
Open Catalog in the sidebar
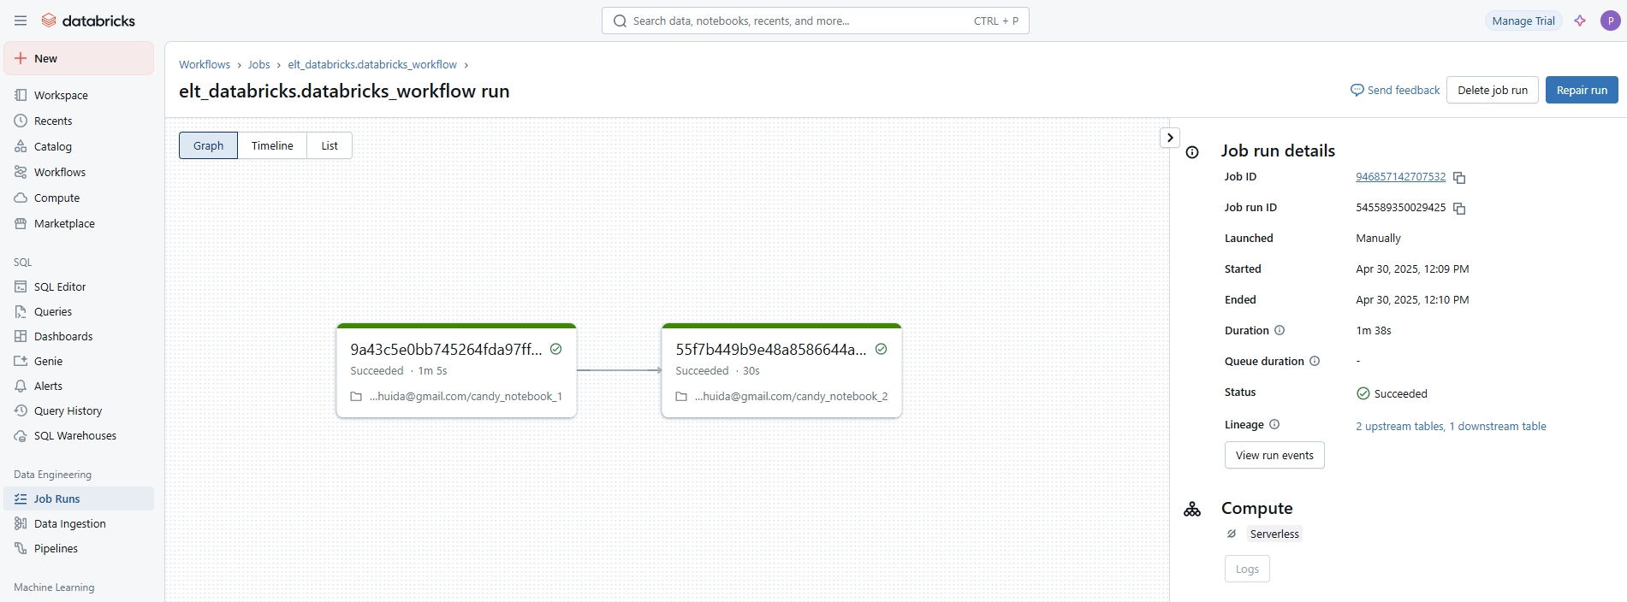coord(79,146)
